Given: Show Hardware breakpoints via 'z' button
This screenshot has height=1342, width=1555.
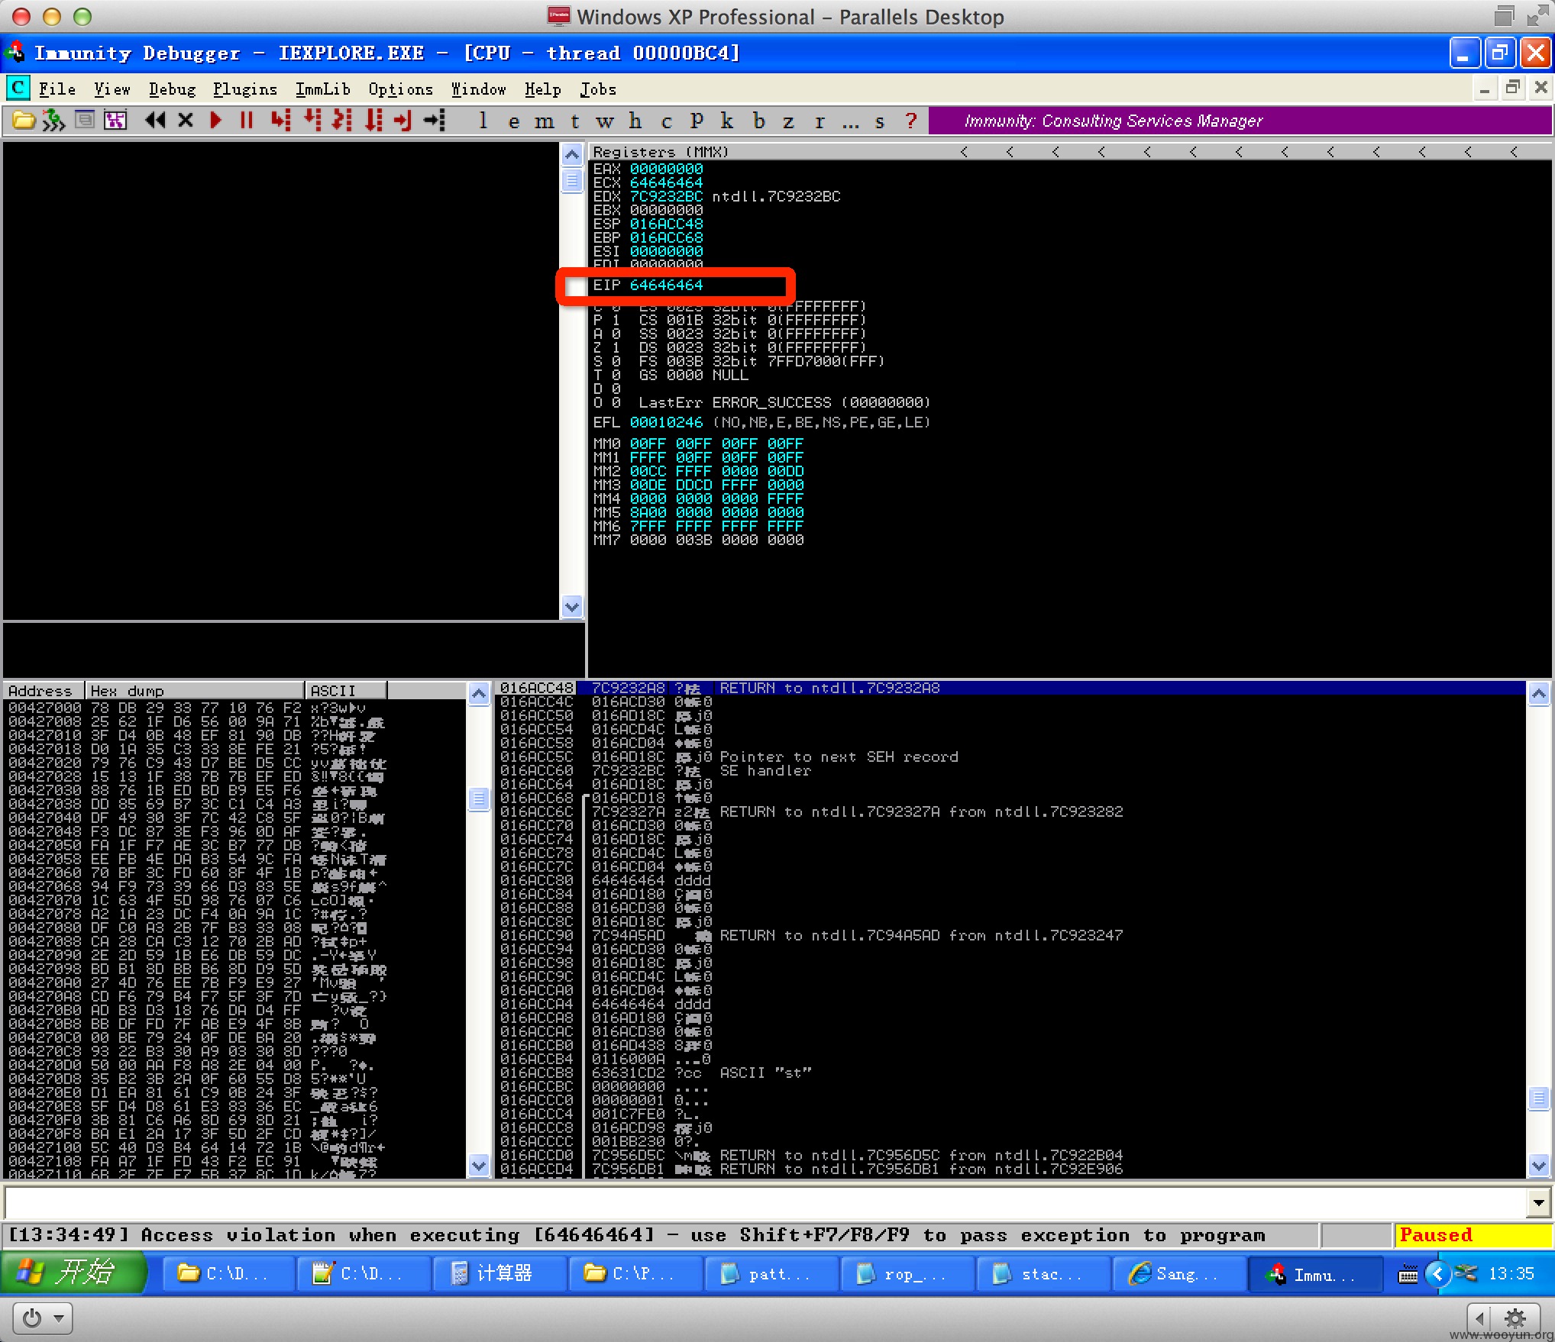Looking at the screenshot, I should click(x=789, y=121).
